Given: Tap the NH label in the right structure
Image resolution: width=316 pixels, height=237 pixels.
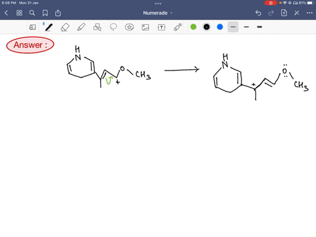Looking at the screenshot, I should [x=225, y=61].
